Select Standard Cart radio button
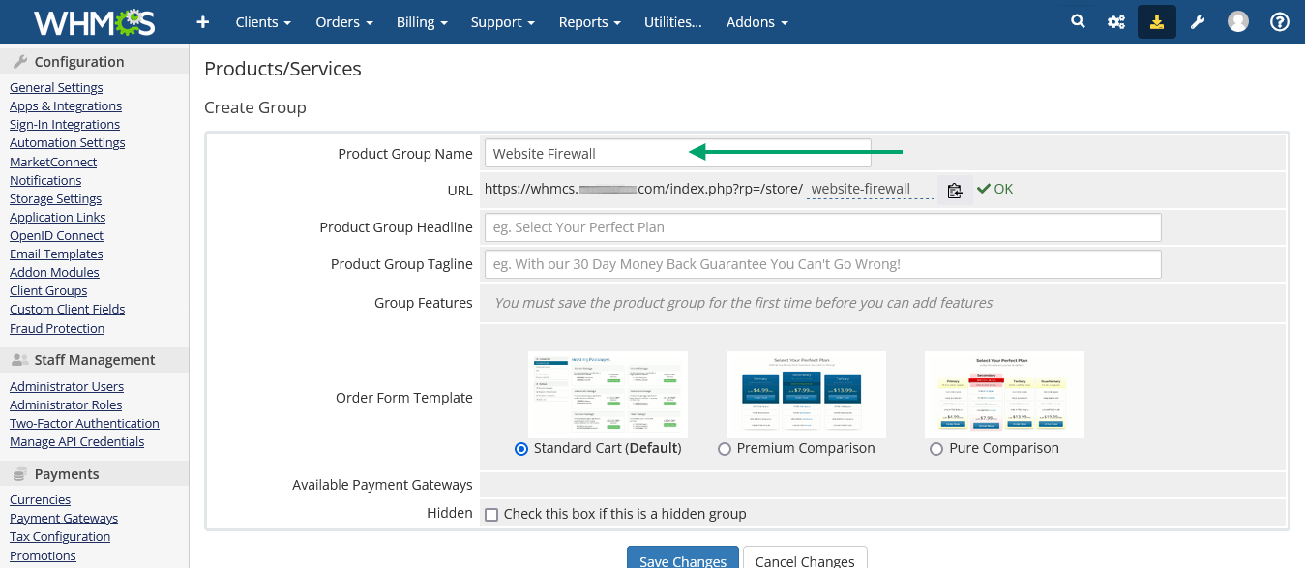Screen dimensions: 1305x568 click(521, 449)
